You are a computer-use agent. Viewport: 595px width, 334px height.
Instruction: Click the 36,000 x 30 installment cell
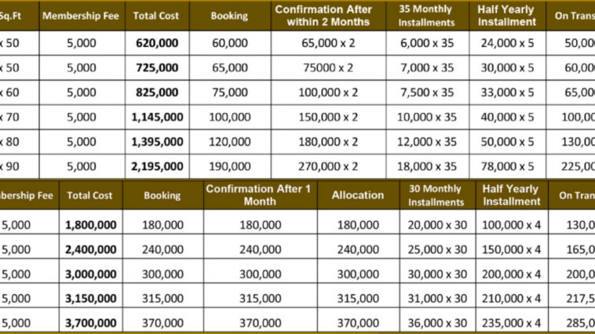[438, 323]
